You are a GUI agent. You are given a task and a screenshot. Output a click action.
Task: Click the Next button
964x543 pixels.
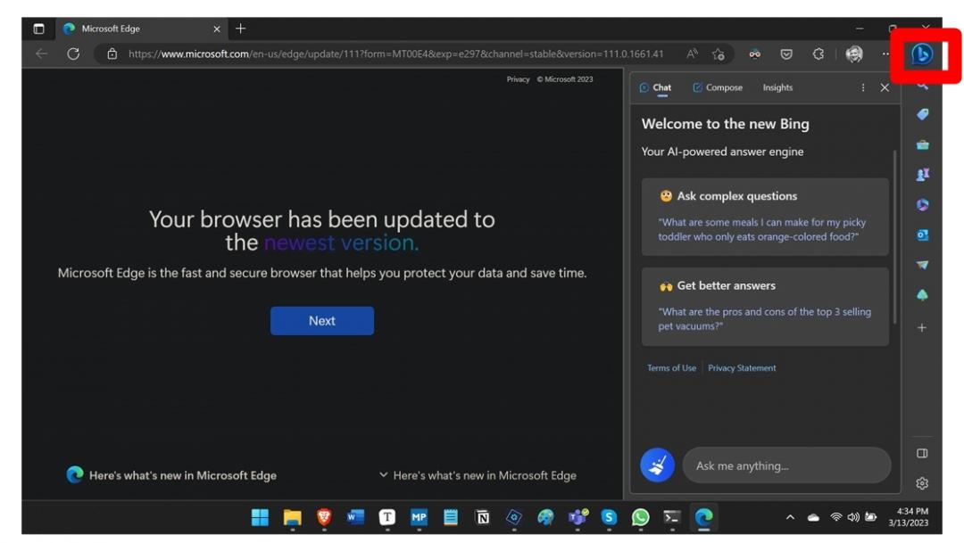click(x=322, y=321)
